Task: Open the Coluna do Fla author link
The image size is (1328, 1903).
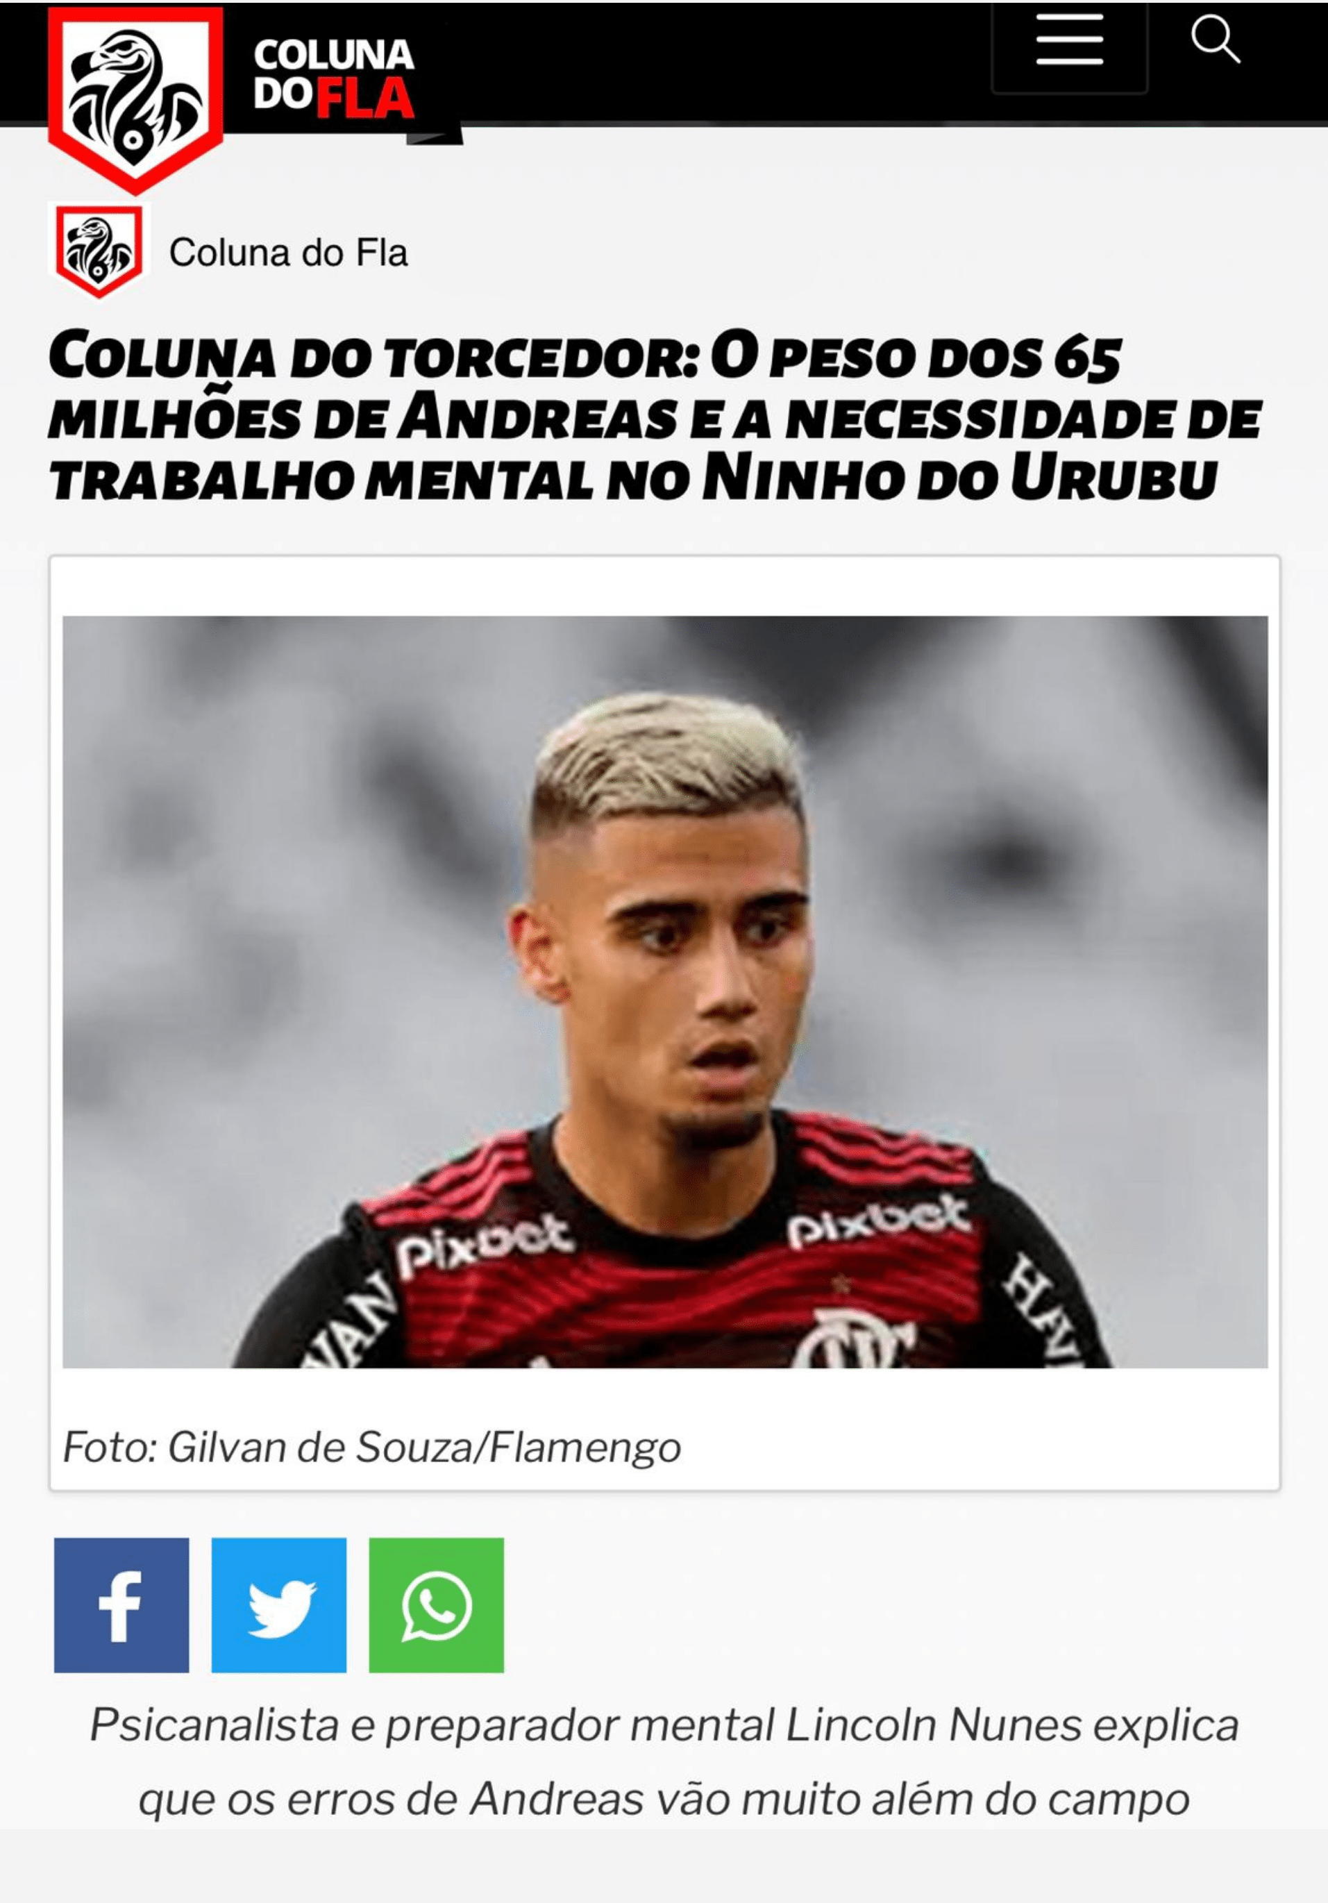Action: click(x=289, y=253)
